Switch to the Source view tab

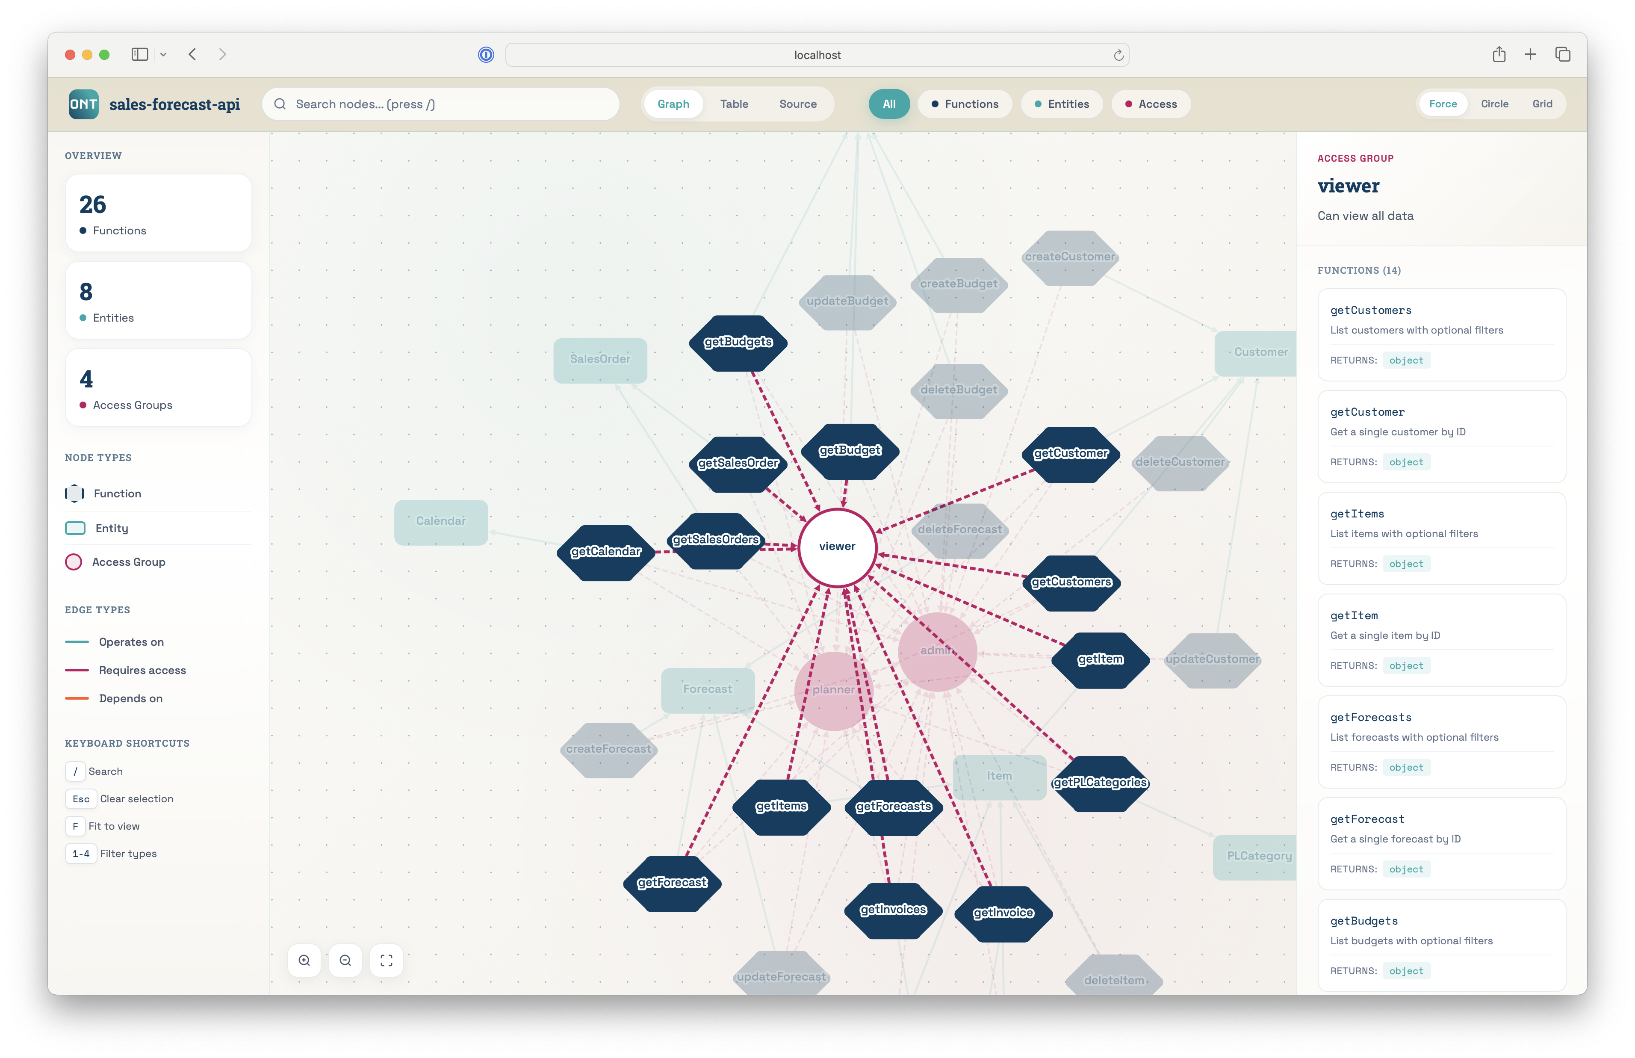coord(797,104)
